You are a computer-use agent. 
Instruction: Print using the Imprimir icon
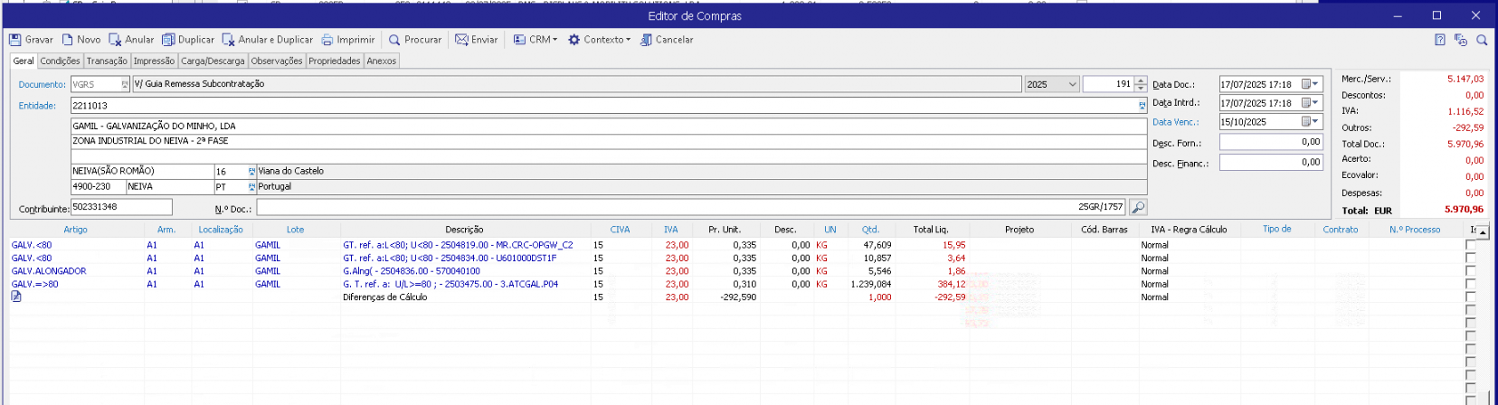[327, 40]
